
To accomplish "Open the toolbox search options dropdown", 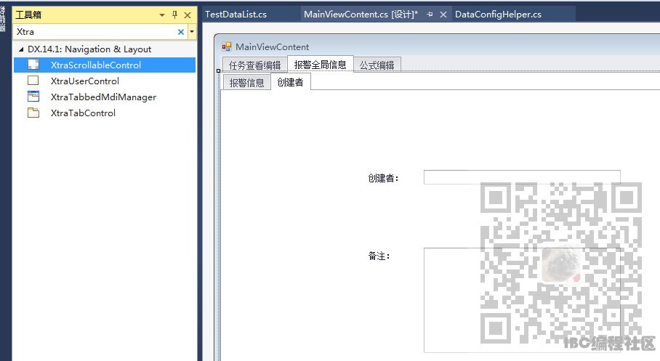I will (x=192, y=31).
